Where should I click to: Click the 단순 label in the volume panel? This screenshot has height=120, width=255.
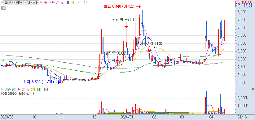(x=21, y=89)
